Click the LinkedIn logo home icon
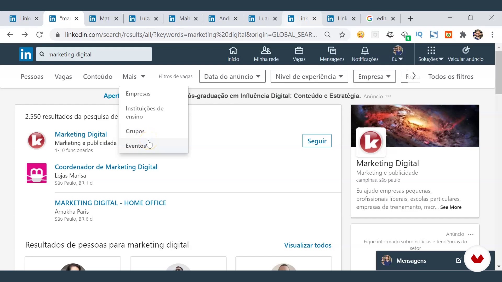502x282 pixels. point(26,54)
